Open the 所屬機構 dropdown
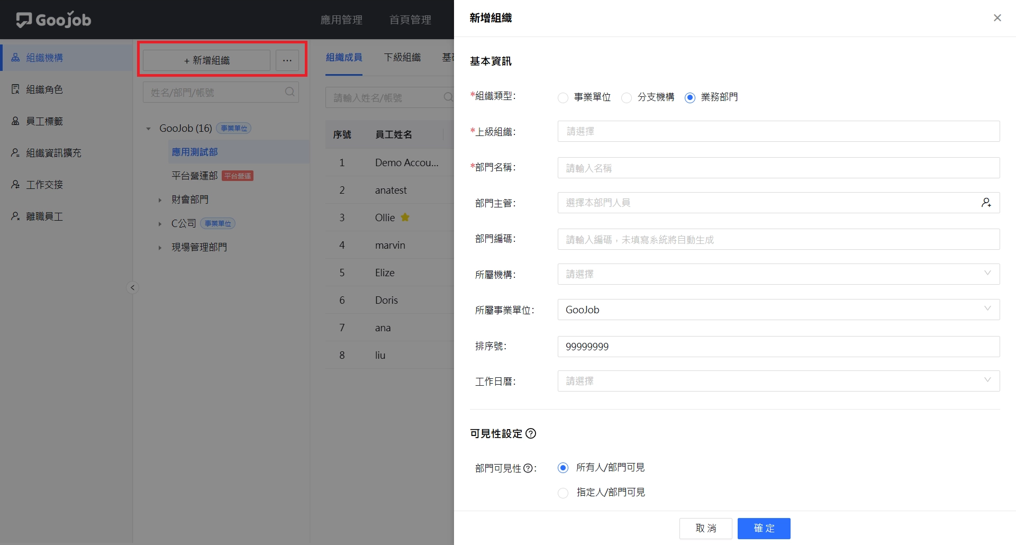This screenshot has width=1016, height=545. (x=778, y=274)
